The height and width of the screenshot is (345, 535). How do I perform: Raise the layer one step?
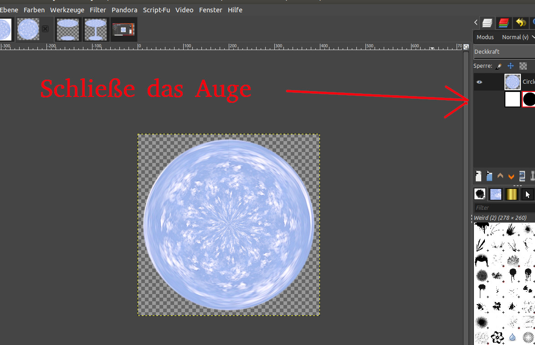(500, 176)
